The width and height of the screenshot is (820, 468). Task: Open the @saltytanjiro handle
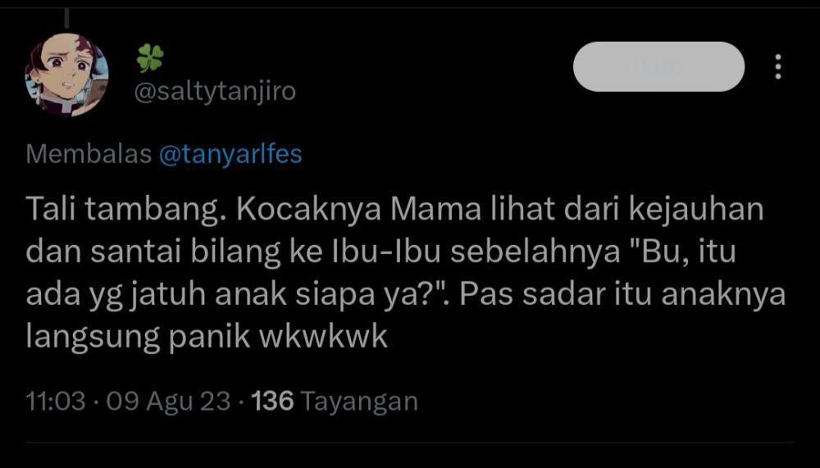[x=215, y=92]
